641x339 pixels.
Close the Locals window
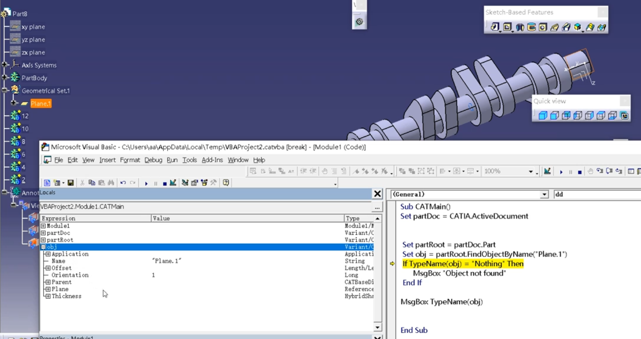(x=377, y=193)
